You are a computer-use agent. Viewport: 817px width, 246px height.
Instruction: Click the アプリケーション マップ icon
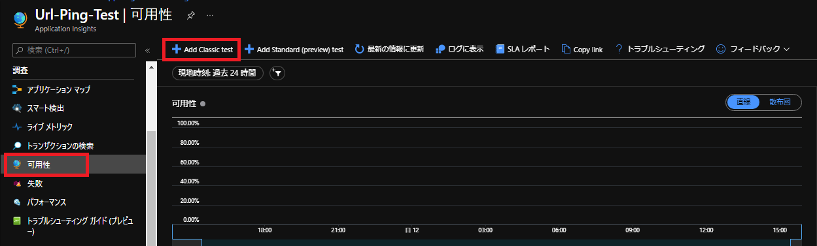tap(17, 89)
